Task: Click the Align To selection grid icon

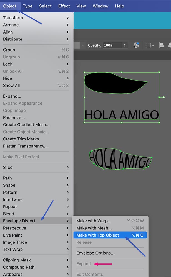Action: (150, 45)
